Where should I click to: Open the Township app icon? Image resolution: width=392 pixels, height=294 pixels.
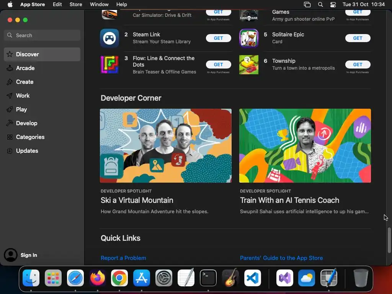pos(249,65)
